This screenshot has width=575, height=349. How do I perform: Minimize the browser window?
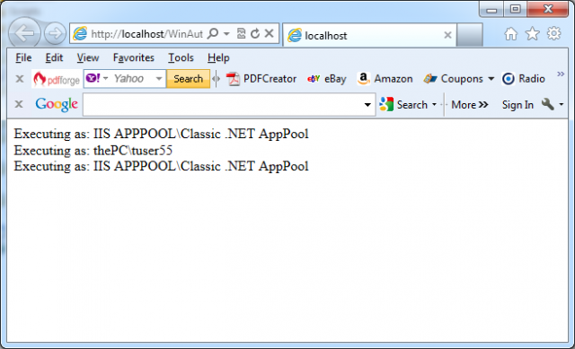pyautogui.click(x=491, y=10)
